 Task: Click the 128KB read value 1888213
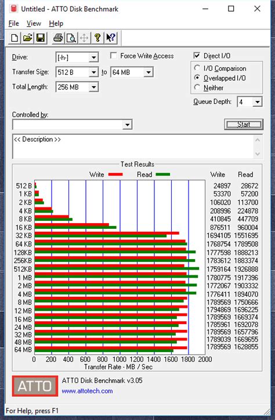246,252
